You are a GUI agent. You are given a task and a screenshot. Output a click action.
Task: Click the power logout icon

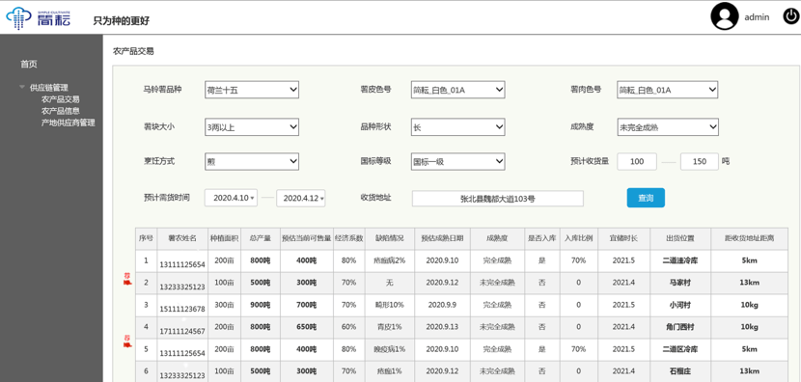789,16
